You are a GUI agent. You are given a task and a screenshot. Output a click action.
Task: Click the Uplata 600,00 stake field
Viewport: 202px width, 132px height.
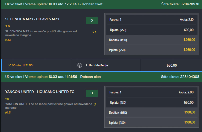(x=152, y=30)
